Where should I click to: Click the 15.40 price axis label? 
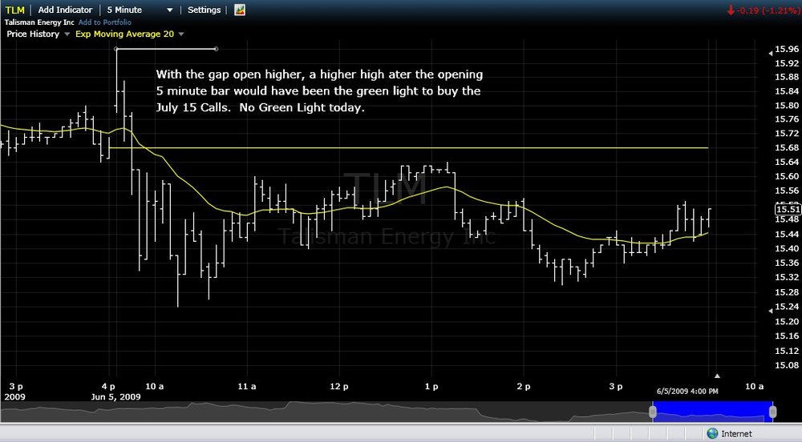click(787, 248)
